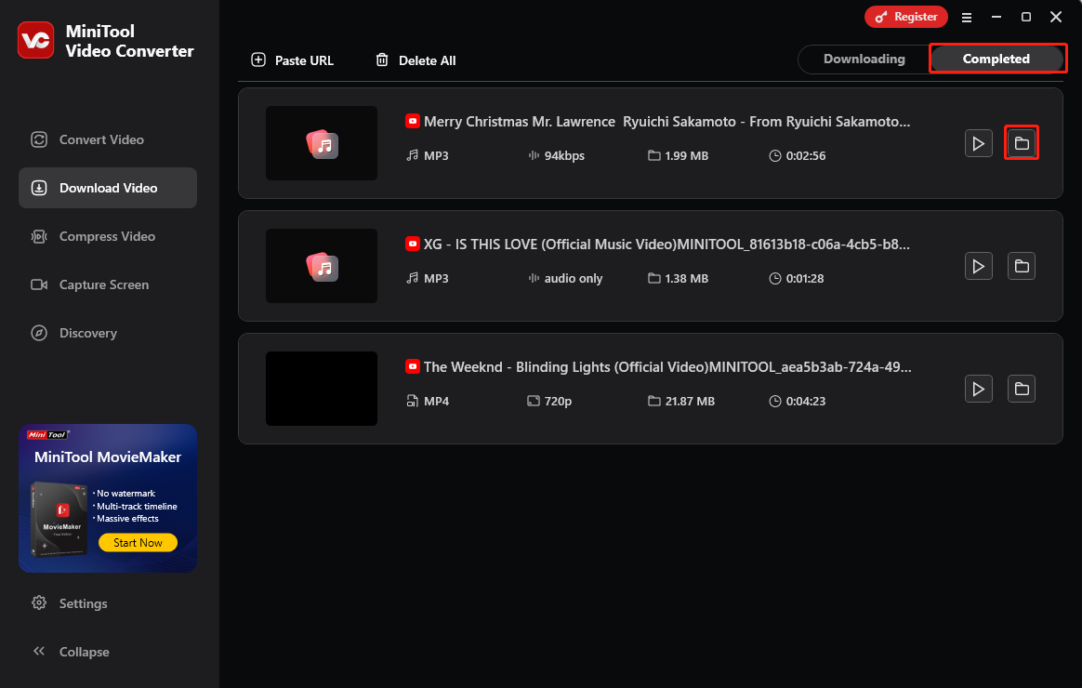Click the 0:01:28 duration
Image resolution: width=1082 pixels, height=688 pixels.
pos(805,279)
